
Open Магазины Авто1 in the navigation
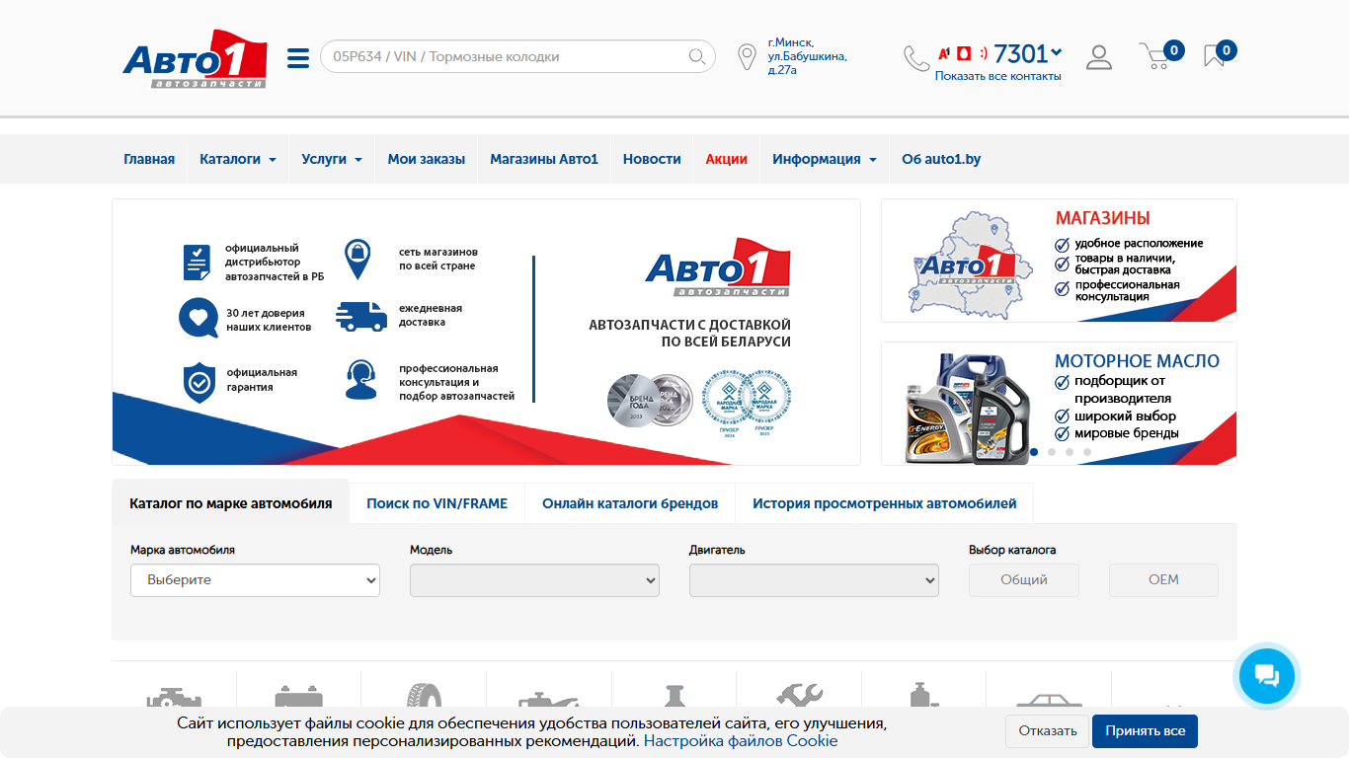(544, 159)
